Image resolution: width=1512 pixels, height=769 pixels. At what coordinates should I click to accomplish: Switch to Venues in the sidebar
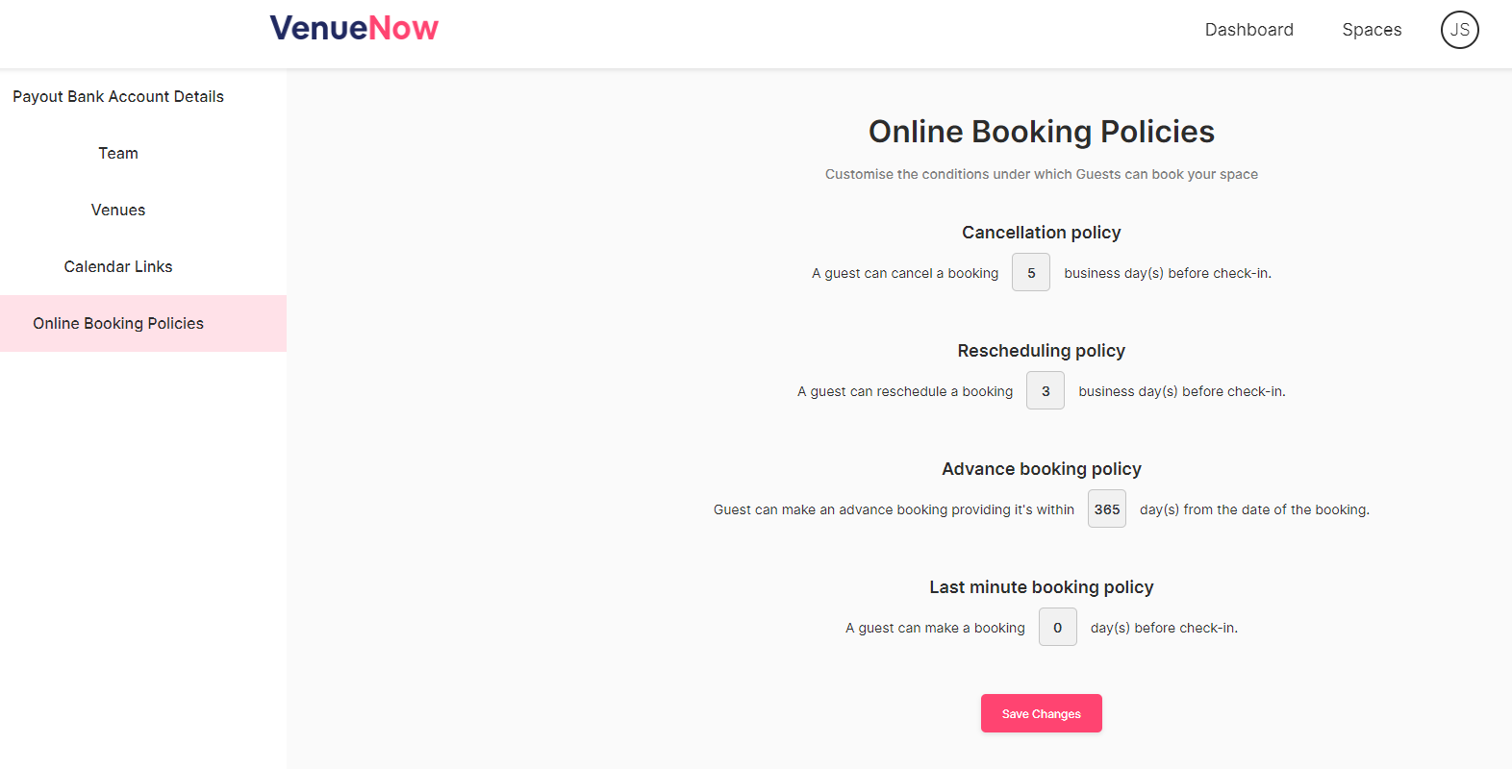[x=118, y=210]
